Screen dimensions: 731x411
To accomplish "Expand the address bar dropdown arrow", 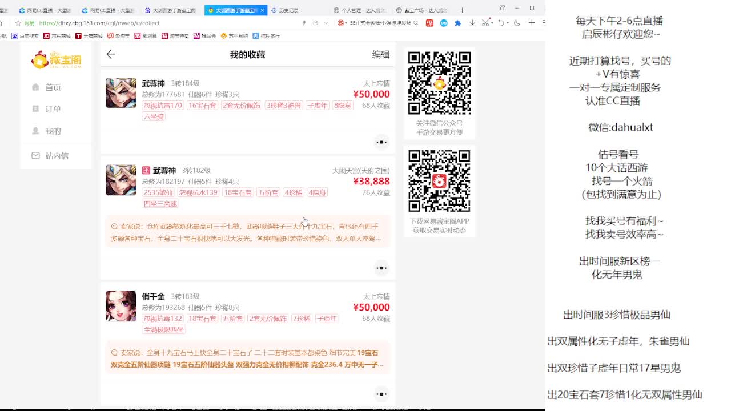I will tap(326, 23).
